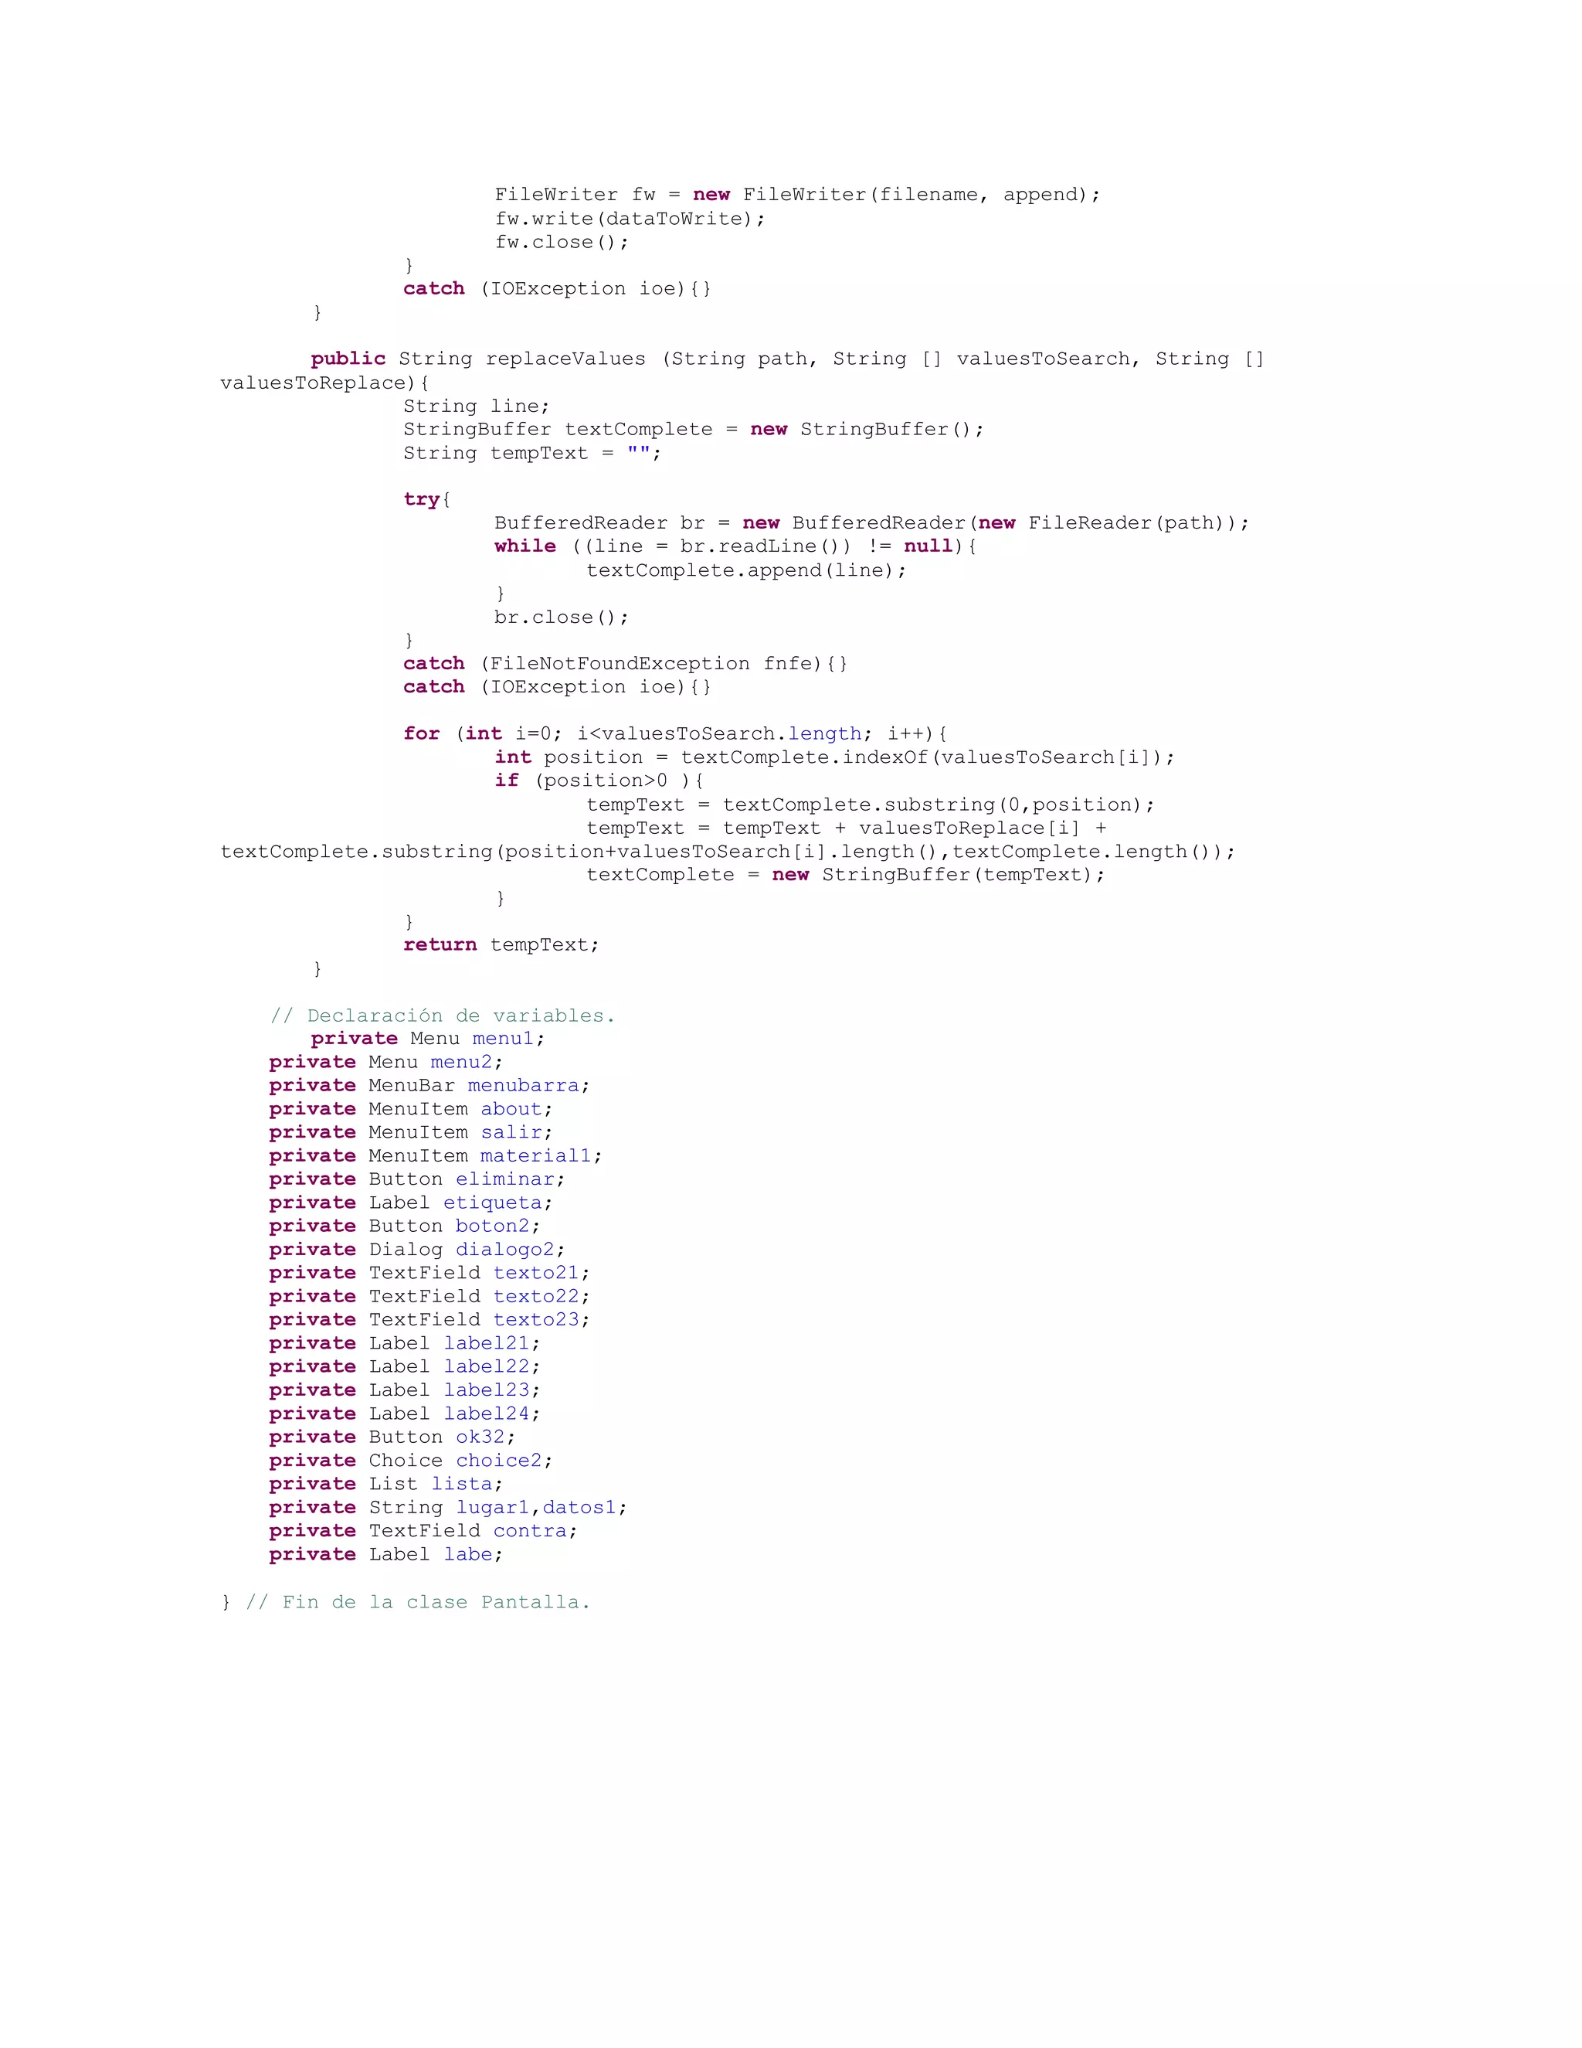This screenshot has height=2048, width=1582.
Task: Click the br.close() statement
Action: (562, 617)
